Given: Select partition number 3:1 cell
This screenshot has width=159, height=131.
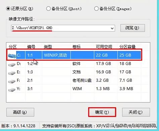Looking at the screenshot, I should pos(30,89).
